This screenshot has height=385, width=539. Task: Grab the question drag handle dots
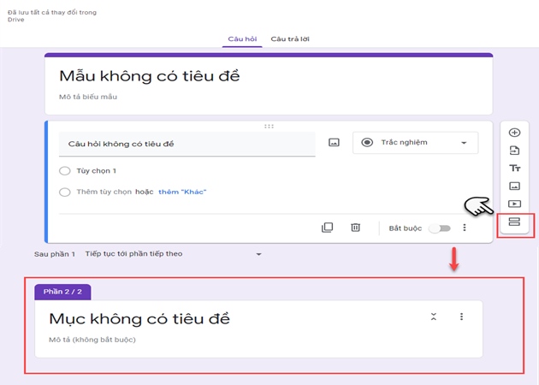[269, 126]
